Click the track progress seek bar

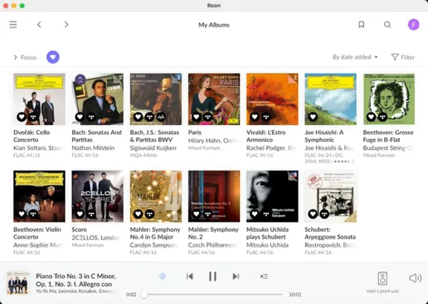click(x=213, y=294)
